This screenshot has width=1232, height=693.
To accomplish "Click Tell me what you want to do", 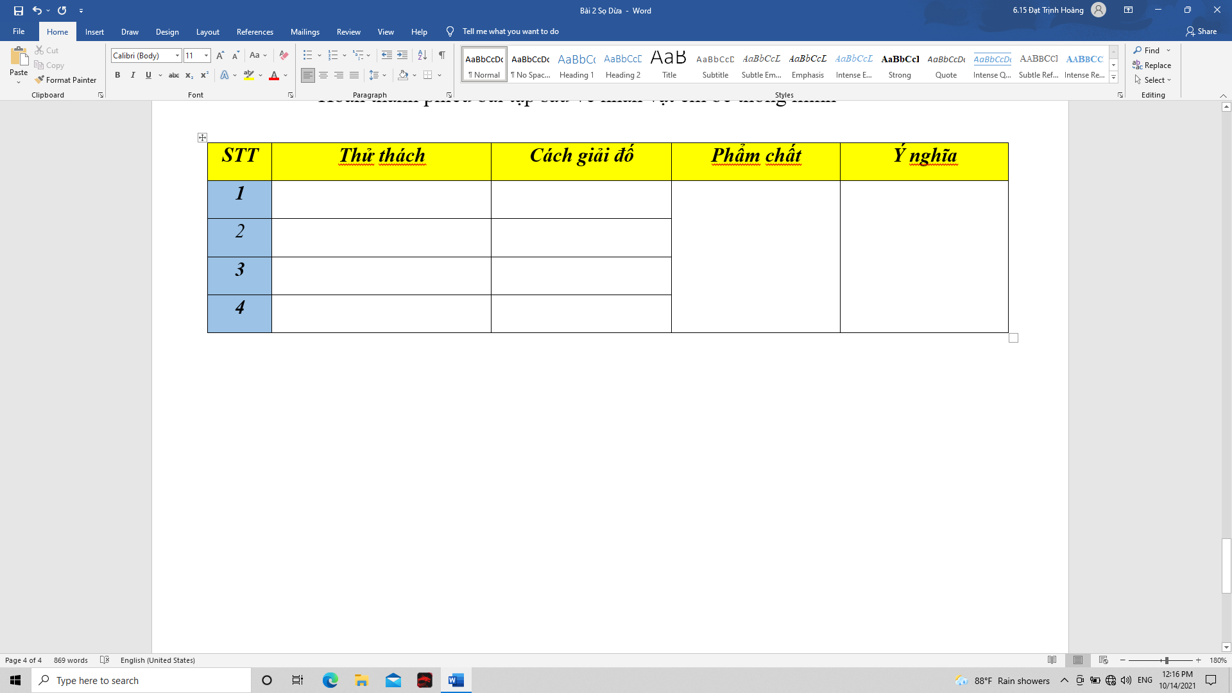I will [x=510, y=31].
